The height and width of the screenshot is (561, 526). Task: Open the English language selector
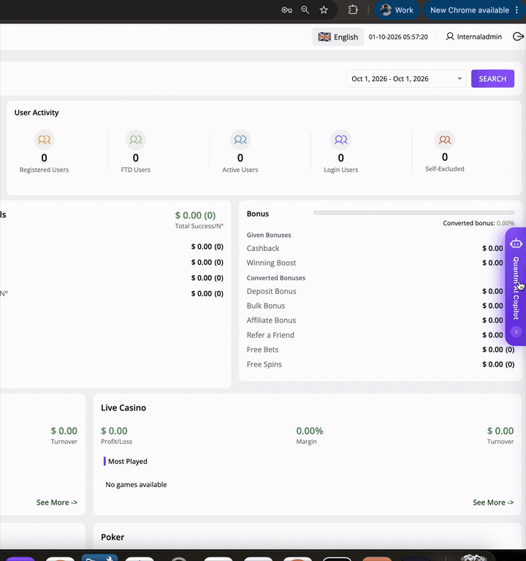[338, 37]
